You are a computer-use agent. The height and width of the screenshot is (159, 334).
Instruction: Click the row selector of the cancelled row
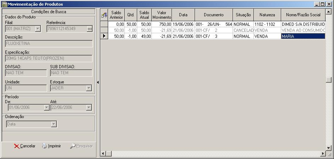point(104,30)
